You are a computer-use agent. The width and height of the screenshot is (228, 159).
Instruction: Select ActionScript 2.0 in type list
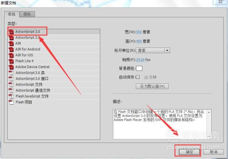[54, 38]
